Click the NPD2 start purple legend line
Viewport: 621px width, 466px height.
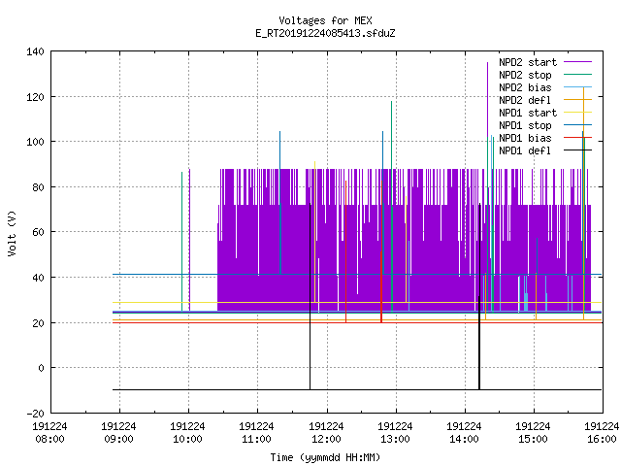pyautogui.click(x=577, y=62)
